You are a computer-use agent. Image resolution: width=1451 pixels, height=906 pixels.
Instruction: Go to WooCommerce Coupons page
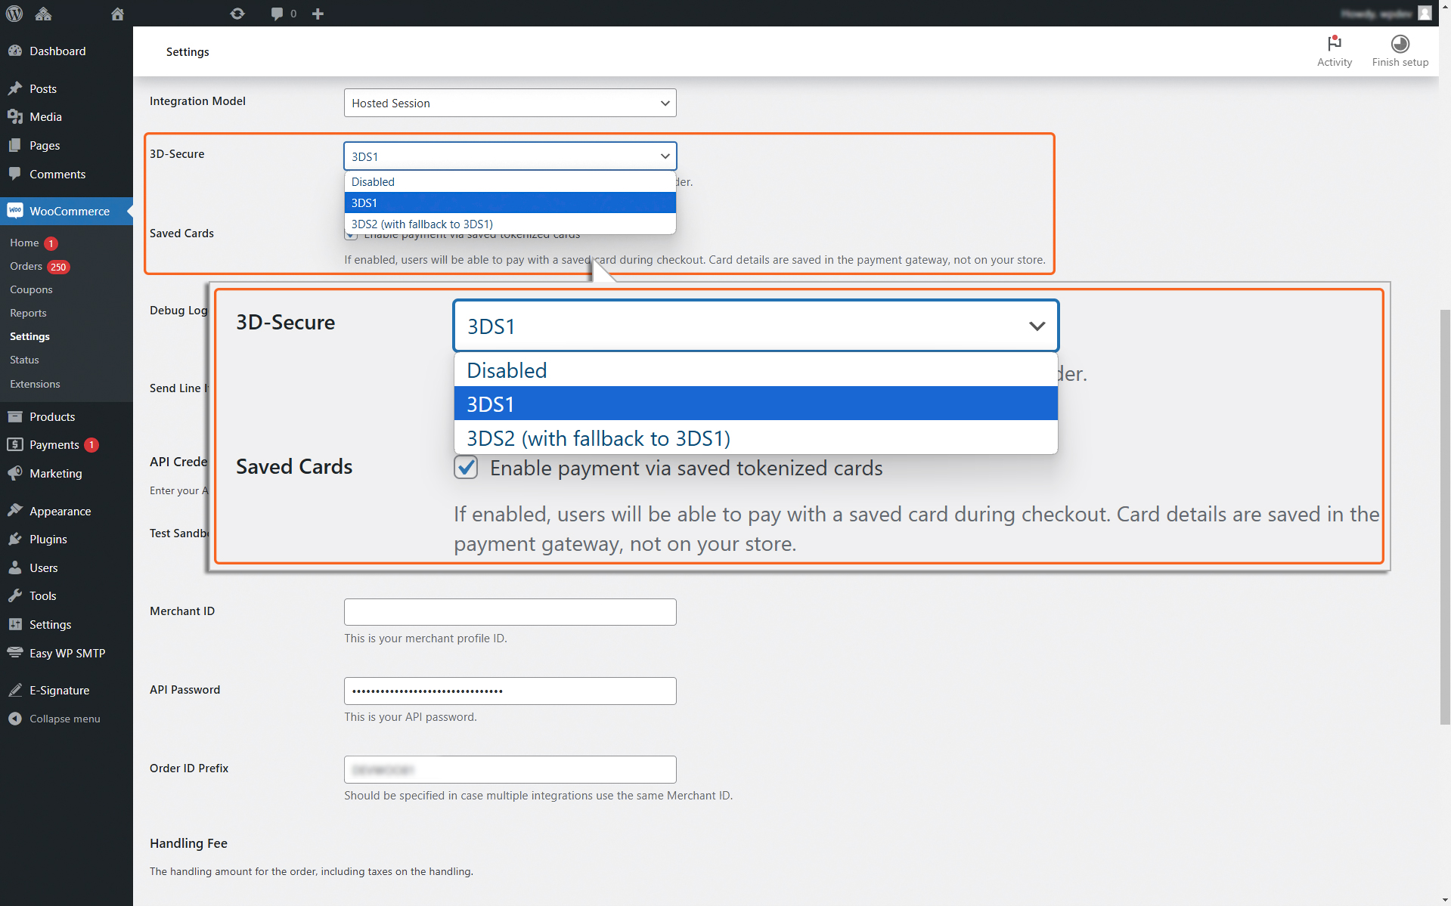point(31,289)
